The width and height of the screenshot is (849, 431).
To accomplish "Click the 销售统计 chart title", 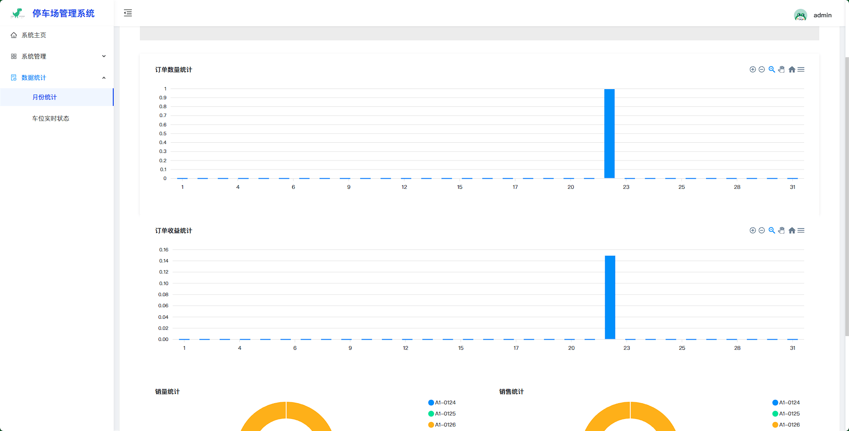I will (x=512, y=392).
